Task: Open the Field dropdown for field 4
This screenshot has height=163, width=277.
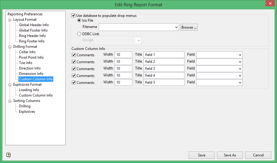Action: point(240,75)
